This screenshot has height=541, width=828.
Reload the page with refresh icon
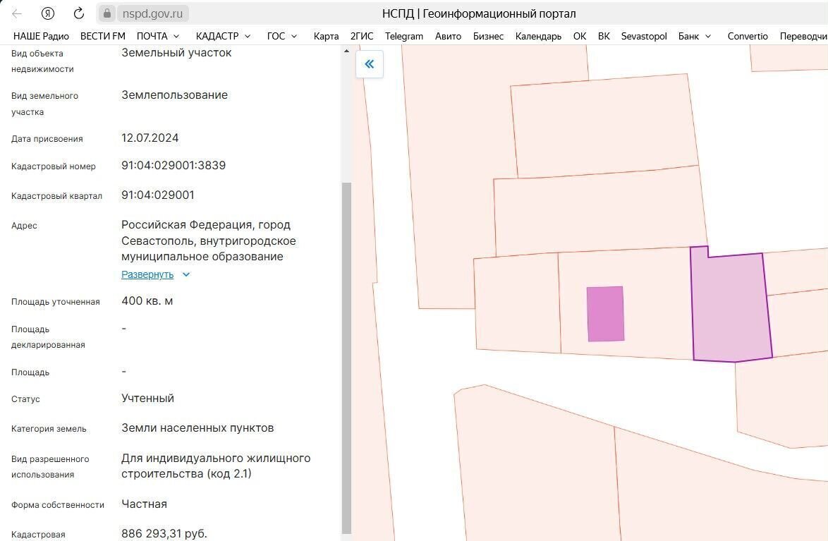pyautogui.click(x=79, y=13)
